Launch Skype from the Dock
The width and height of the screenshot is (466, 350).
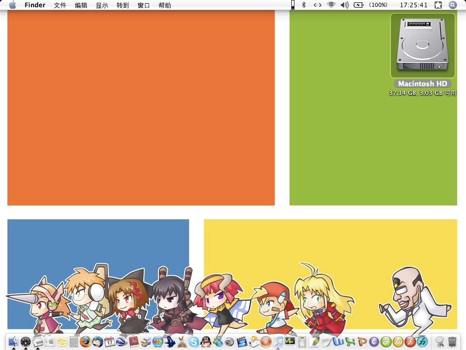coord(193,341)
